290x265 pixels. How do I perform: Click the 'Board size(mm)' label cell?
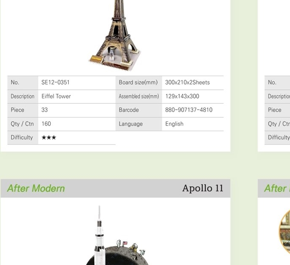139,83
